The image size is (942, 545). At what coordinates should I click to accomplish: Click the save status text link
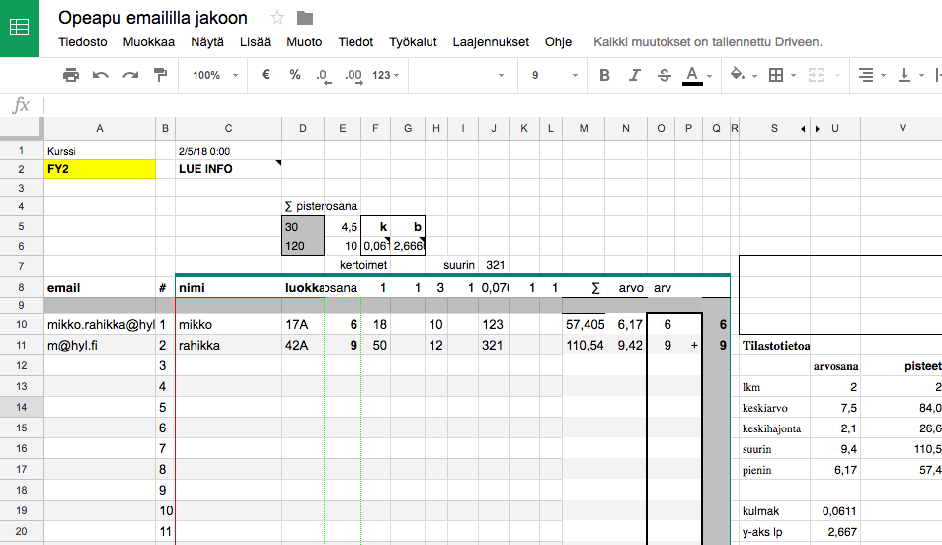tap(708, 42)
